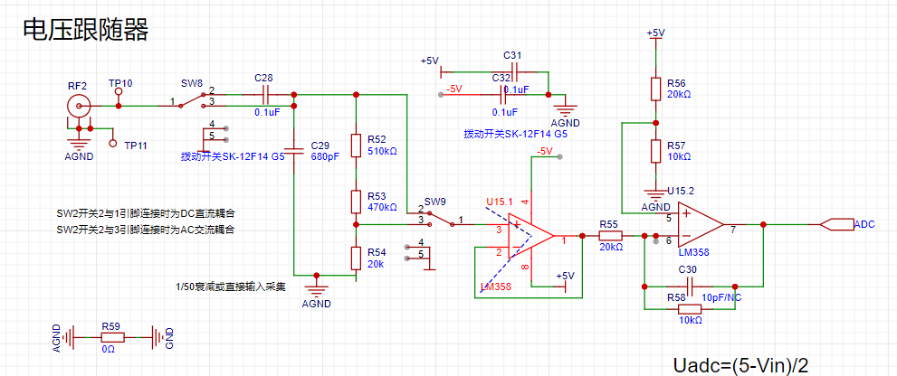Image resolution: width=897 pixels, height=376 pixels.
Task: Select resistor R57 symbol
Action: [x=656, y=152]
